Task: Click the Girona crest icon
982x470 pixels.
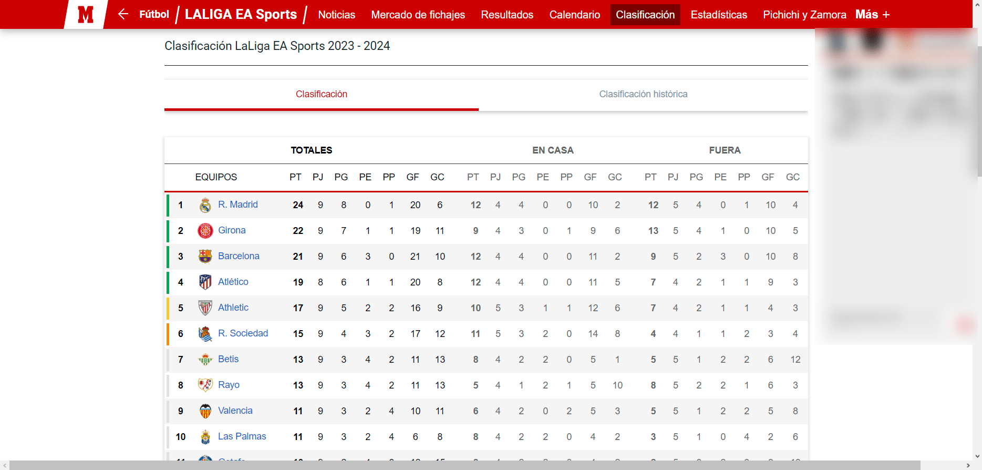Action: (205, 231)
